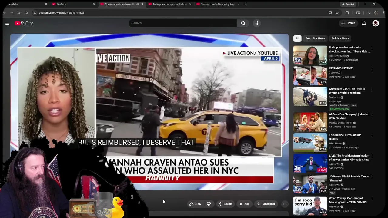This screenshot has width=388, height=218.
Task: Focus the YouTube search field
Action: coord(182,23)
